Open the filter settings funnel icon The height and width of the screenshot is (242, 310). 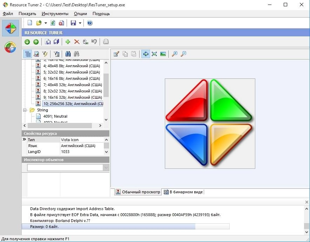click(56, 54)
